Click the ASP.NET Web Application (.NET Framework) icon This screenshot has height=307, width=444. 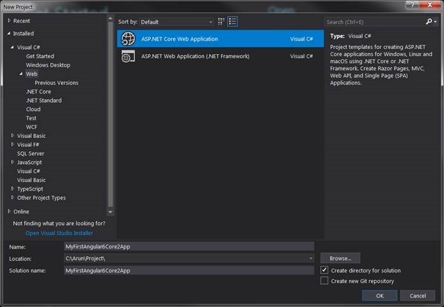[x=128, y=57]
